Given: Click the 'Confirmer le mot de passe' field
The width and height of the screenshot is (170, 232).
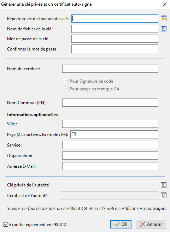Looking at the screenshot, I should (115, 49).
